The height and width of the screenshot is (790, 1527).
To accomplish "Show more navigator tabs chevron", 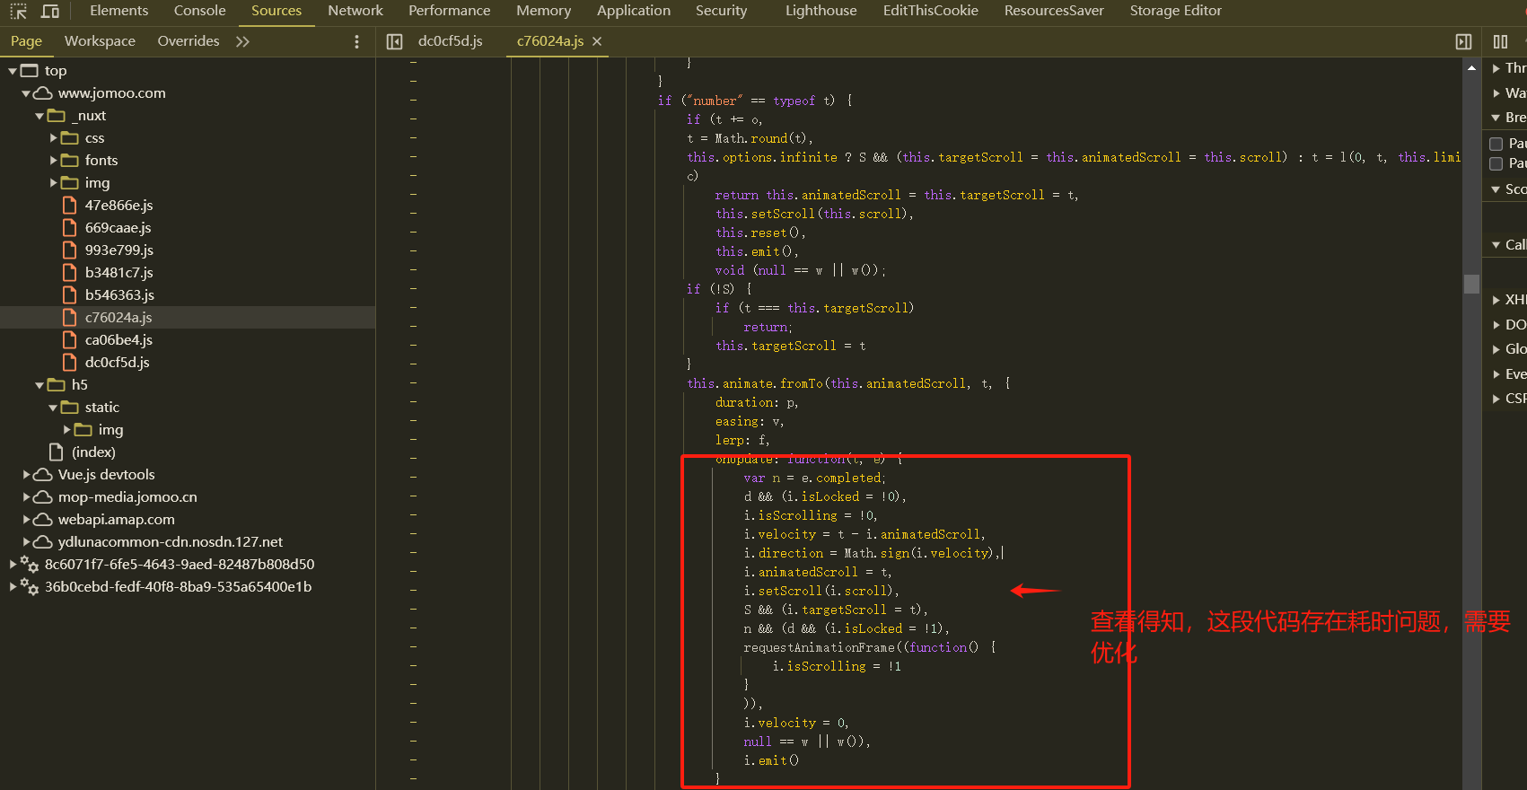I will [x=242, y=41].
